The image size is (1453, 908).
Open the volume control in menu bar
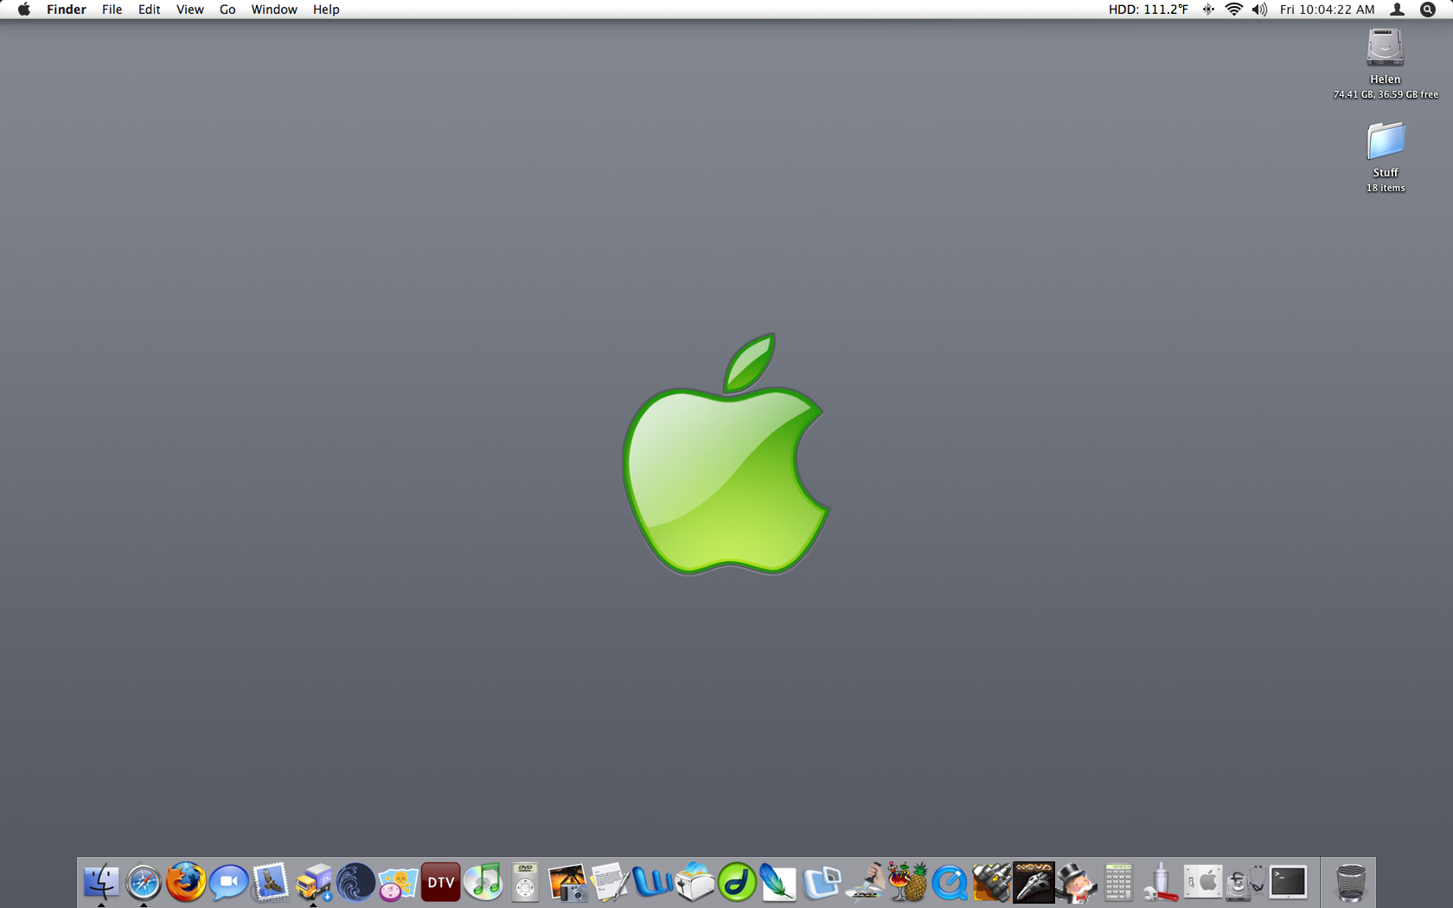(1259, 10)
